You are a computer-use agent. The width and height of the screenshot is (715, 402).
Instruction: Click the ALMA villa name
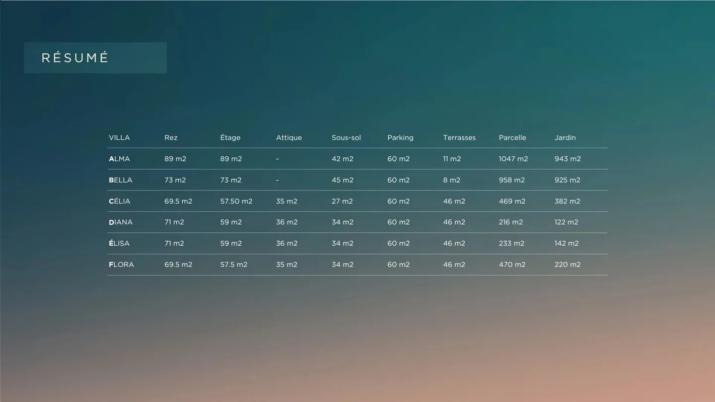[119, 159]
